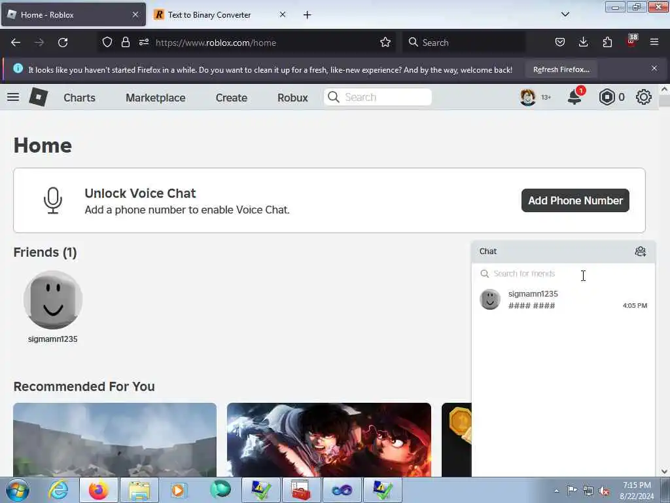This screenshot has height=503, width=670.
Task: Open friend sigmamn1235's avatar
Action: 53,300
